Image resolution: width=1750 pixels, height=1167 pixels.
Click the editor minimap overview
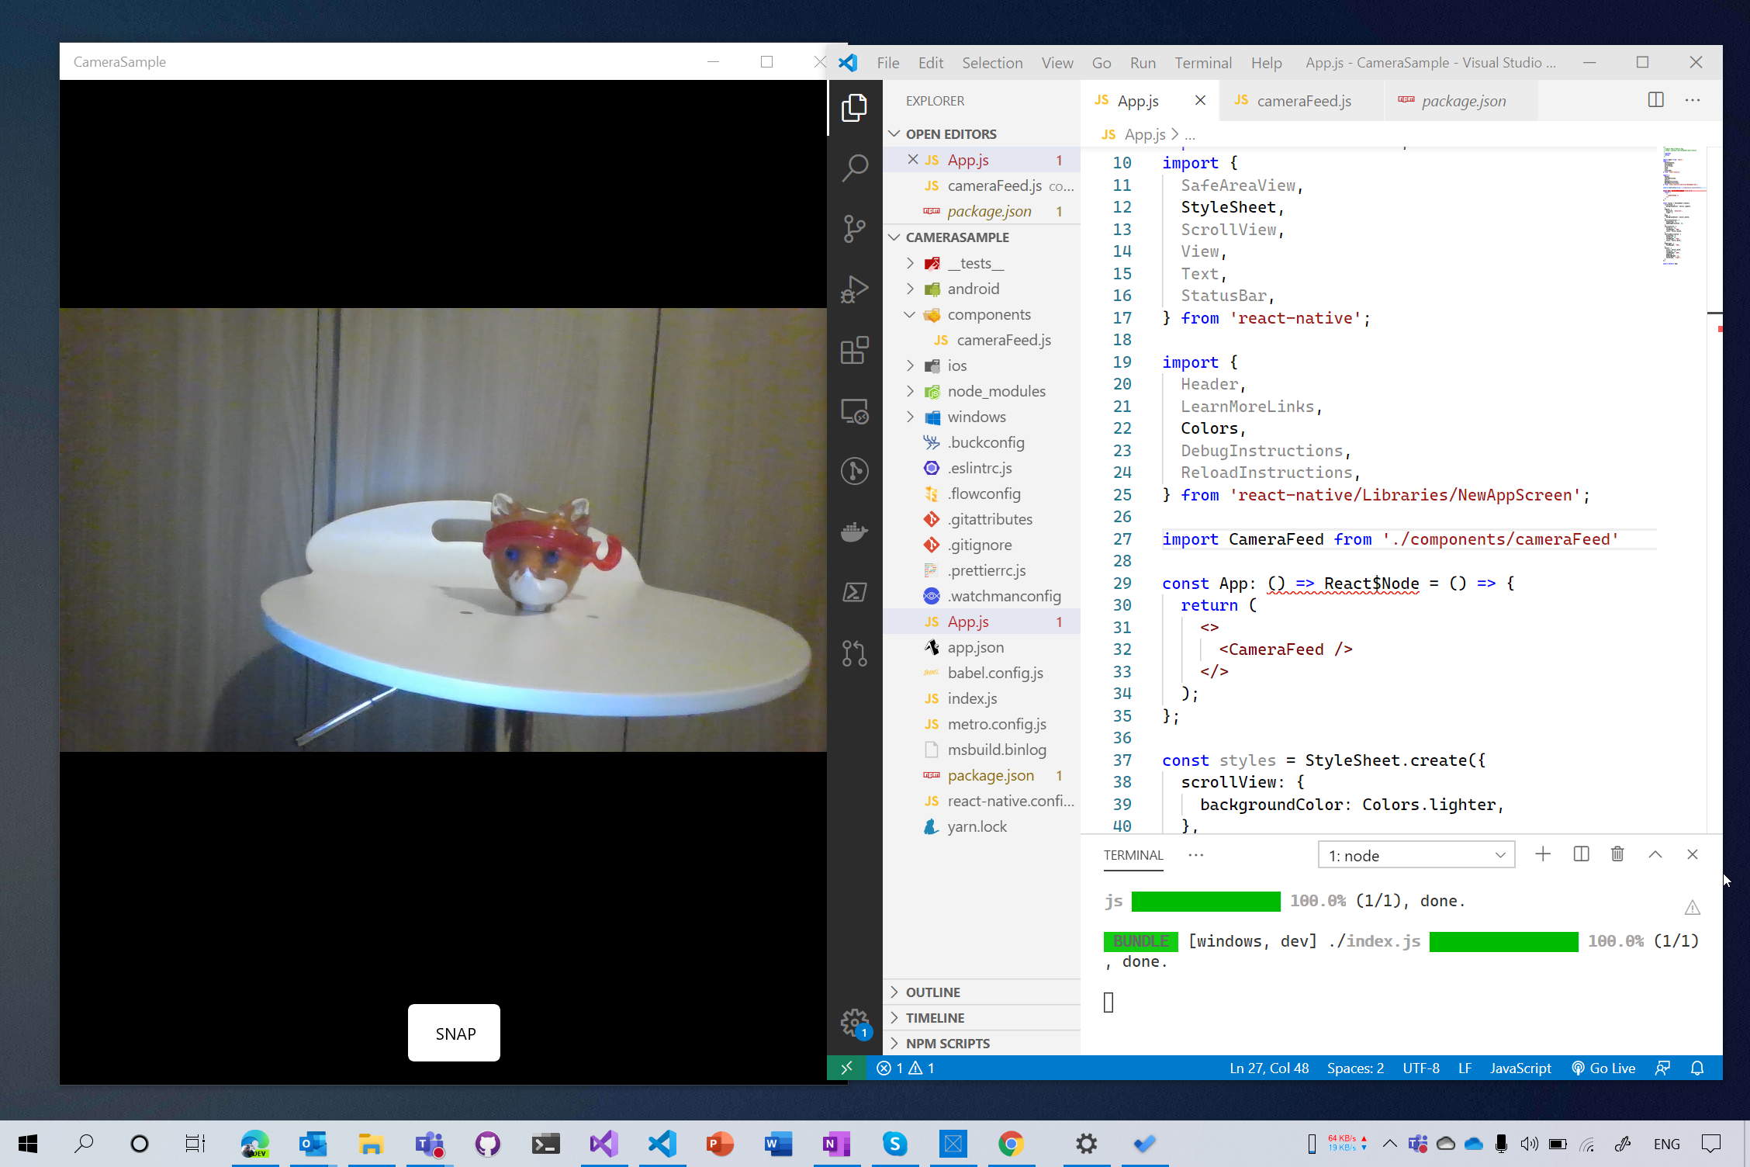click(1683, 206)
